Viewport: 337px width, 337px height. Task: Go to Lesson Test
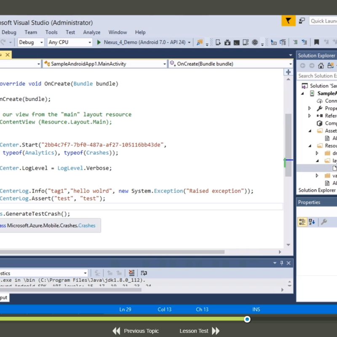pyautogui.click(x=199, y=331)
